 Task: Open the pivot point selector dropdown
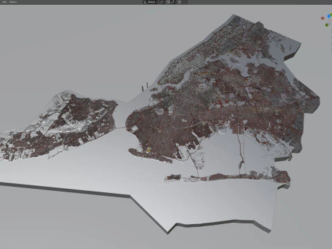[163, 2]
